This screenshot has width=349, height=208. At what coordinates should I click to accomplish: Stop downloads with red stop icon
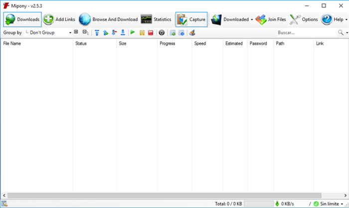(151, 33)
